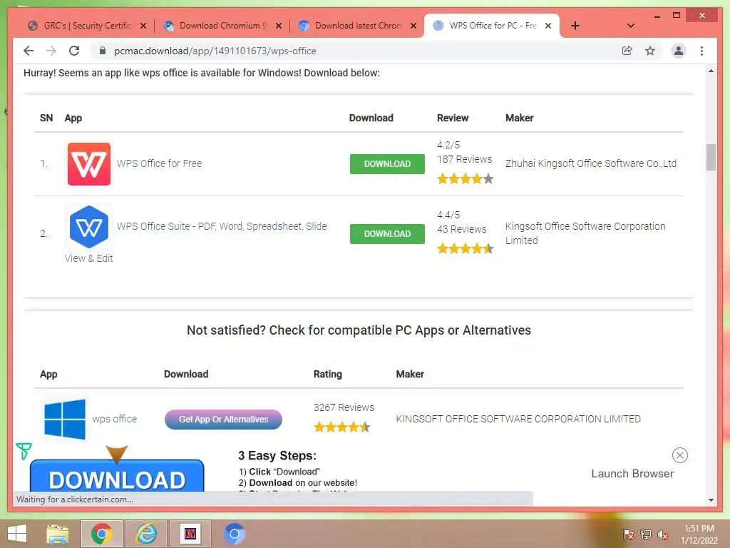Viewport: 730px width, 548px height.
Task: Click the green ad provider logo icon
Action: (24, 451)
